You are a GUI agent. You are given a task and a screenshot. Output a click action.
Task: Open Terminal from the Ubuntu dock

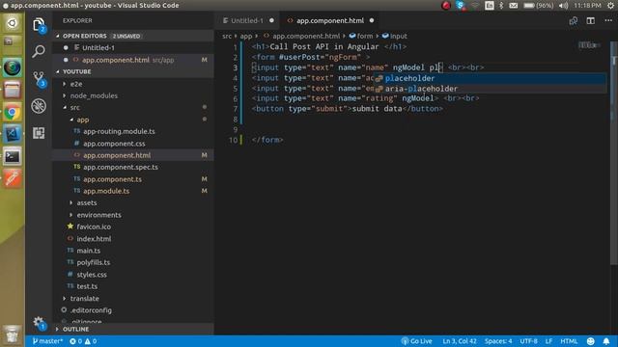click(x=13, y=156)
